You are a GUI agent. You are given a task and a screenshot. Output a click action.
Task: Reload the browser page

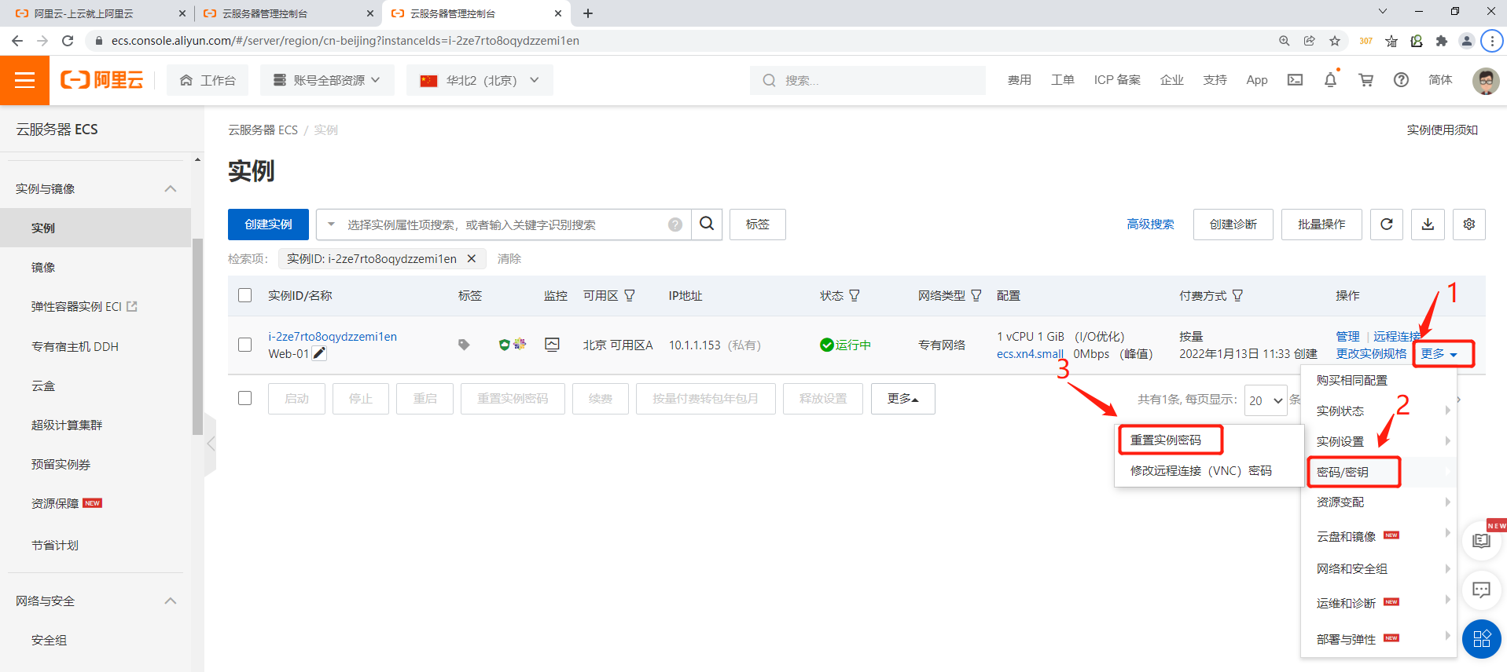click(x=68, y=41)
